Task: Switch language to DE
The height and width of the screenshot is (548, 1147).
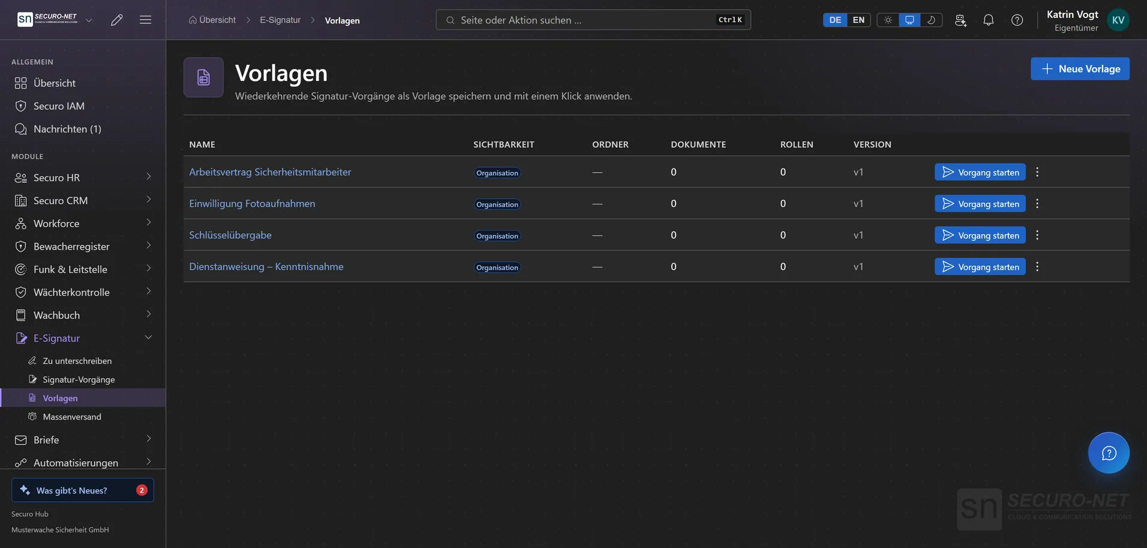Action: pos(835,20)
